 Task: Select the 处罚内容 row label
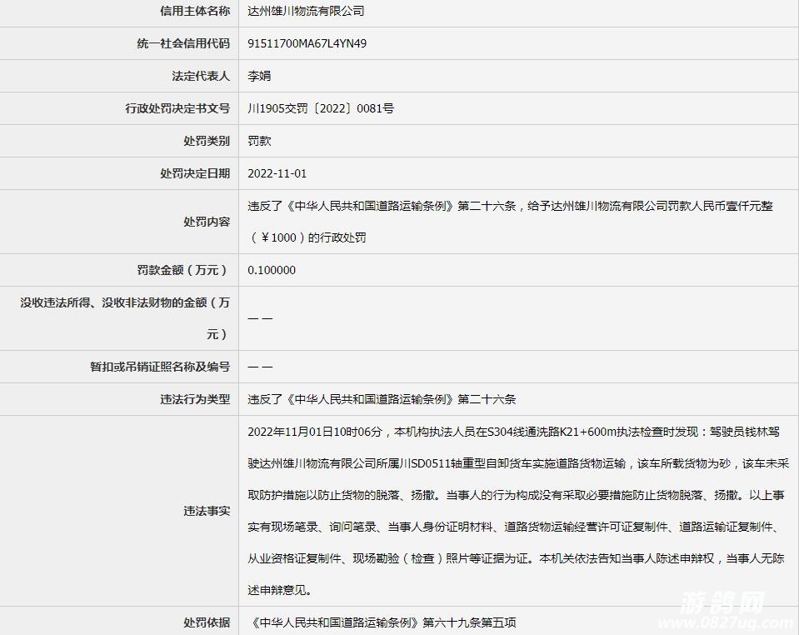[207, 222]
